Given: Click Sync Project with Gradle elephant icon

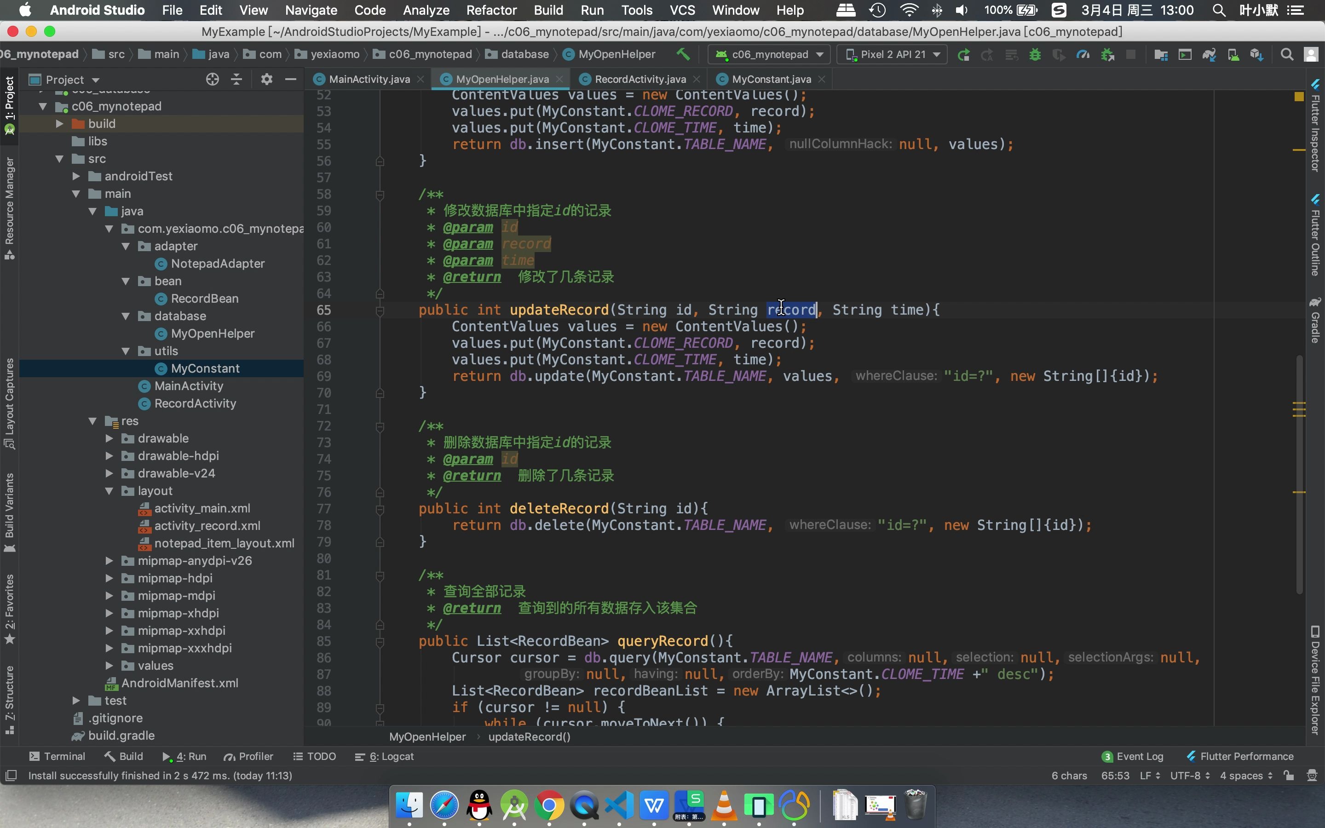Looking at the screenshot, I should pyautogui.click(x=1209, y=55).
